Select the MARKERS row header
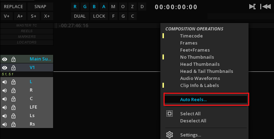 coord(27,37)
